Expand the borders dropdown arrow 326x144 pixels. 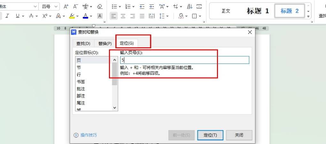200,16
